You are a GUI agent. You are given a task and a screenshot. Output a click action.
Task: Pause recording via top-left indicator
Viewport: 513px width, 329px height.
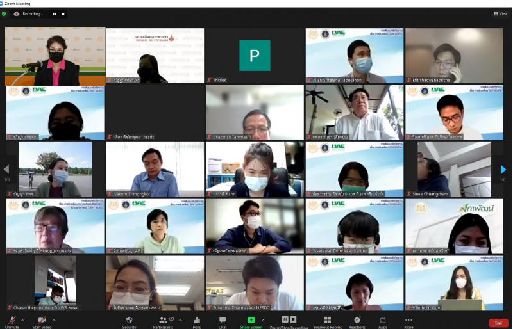point(55,14)
